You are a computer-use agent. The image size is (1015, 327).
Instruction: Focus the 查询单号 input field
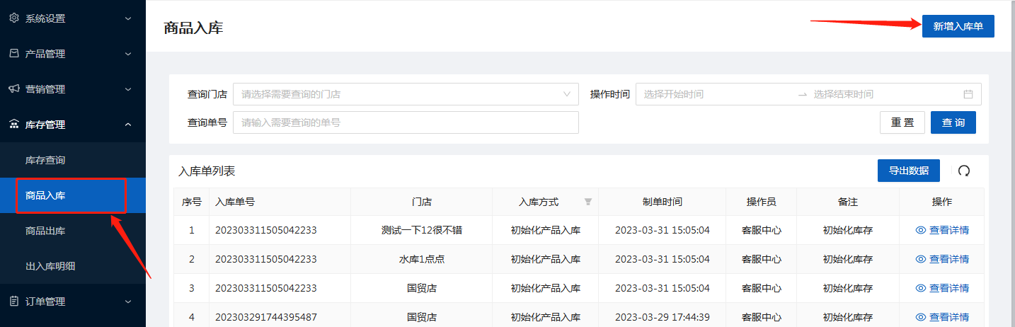[x=406, y=122]
